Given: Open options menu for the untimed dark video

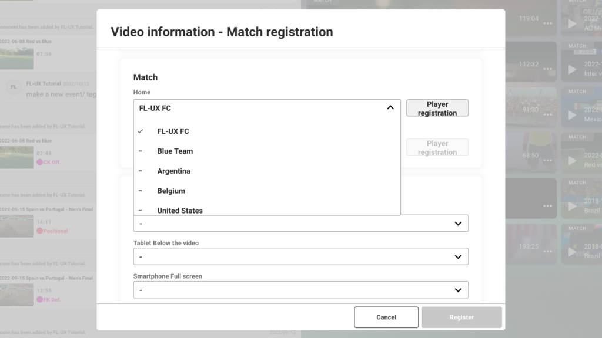Looking at the screenshot, I should [547, 206].
